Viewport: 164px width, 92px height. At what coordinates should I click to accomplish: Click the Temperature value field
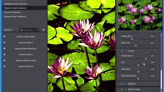point(152,56)
